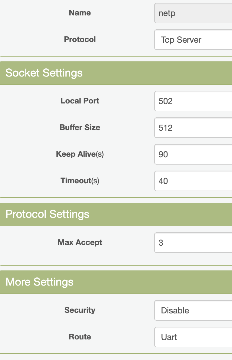232x360 pixels.
Task: Click the More Settings section header
Action: coord(40,282)
